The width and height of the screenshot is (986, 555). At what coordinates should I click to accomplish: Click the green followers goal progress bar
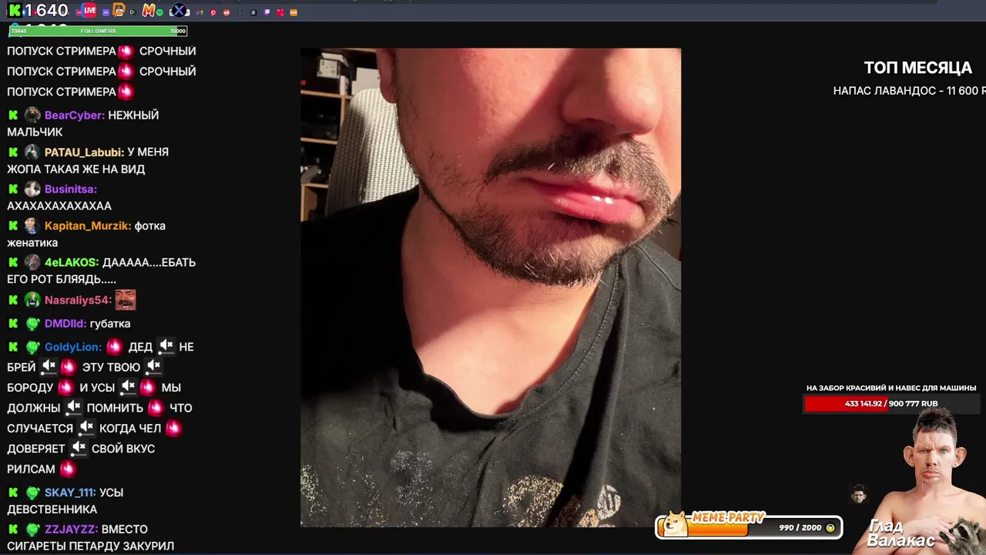pos(98,31)
